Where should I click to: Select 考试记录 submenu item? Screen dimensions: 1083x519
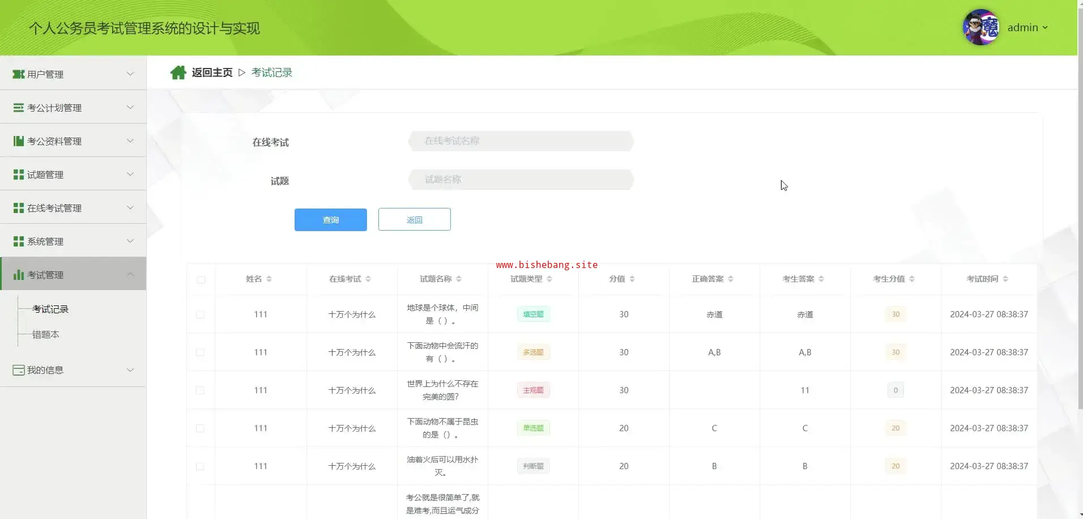tap(50, 309)
